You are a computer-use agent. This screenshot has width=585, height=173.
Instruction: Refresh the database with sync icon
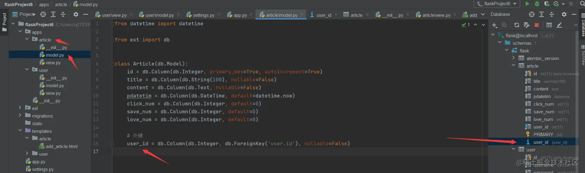517,25
